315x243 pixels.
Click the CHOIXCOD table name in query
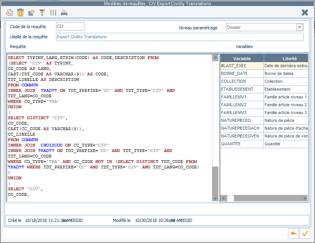52,145
